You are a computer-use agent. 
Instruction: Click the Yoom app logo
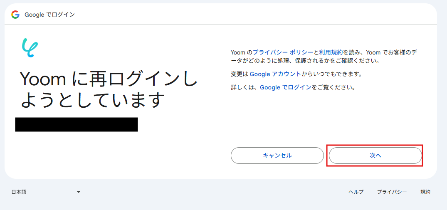click(30, 47)
